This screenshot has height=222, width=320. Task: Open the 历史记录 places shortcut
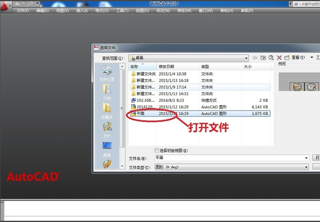tap(107, 74)
